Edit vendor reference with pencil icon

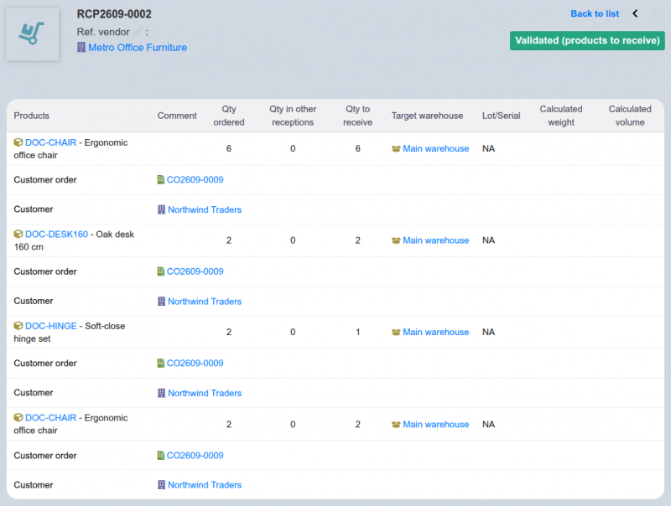[138, 32]
